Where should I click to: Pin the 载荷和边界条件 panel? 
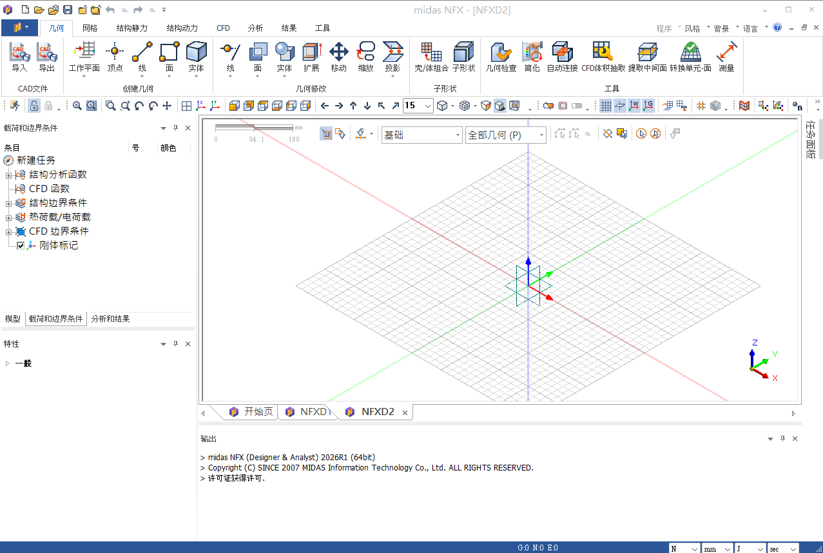click(175, 128)
